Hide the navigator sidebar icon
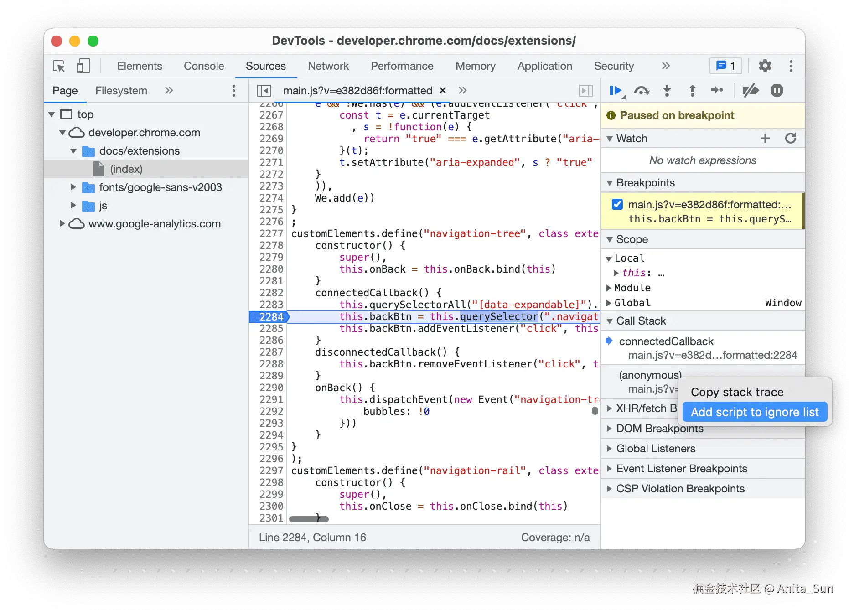Viewport: 849px width, 610px height. 264,91
